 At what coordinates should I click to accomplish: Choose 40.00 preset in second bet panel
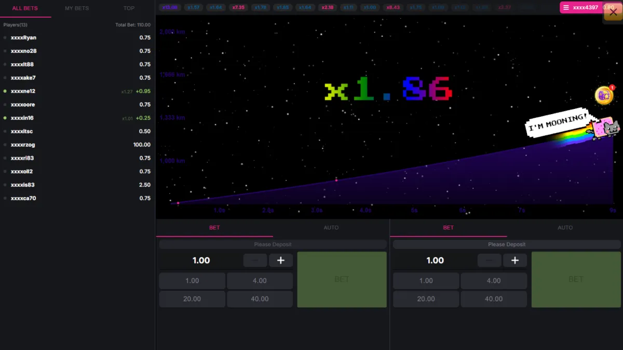tap(494, 299)
